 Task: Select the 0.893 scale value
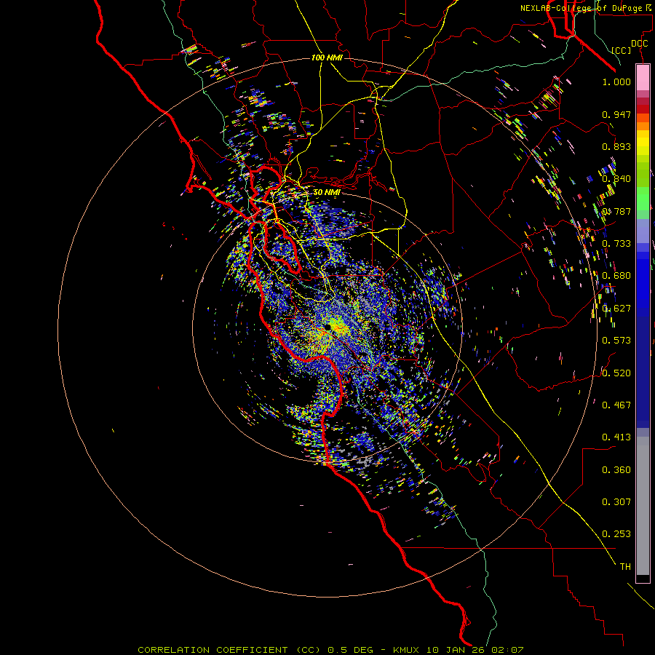(616, 146)
